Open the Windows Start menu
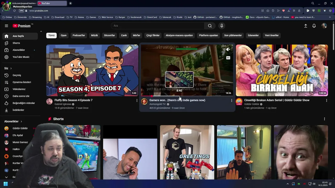Viewport: 335px width, 188px height. point(5,184)
